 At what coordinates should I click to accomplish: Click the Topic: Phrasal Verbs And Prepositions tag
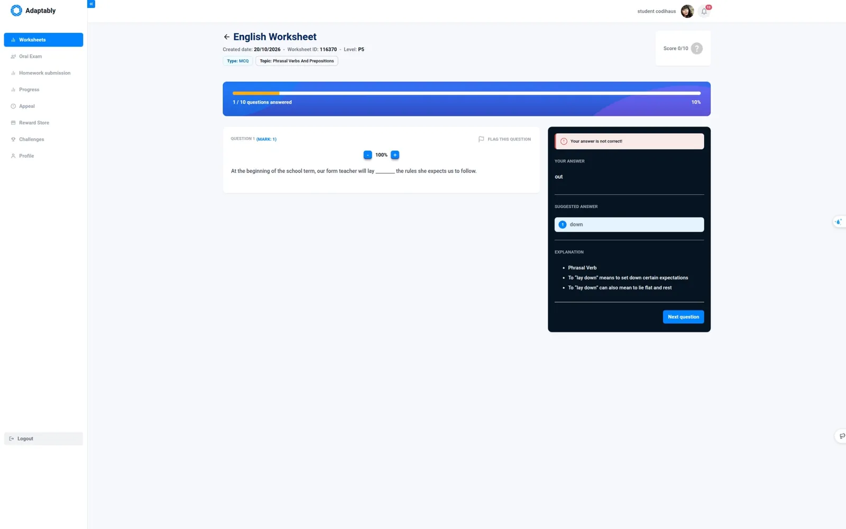click(x=297, y=61)
